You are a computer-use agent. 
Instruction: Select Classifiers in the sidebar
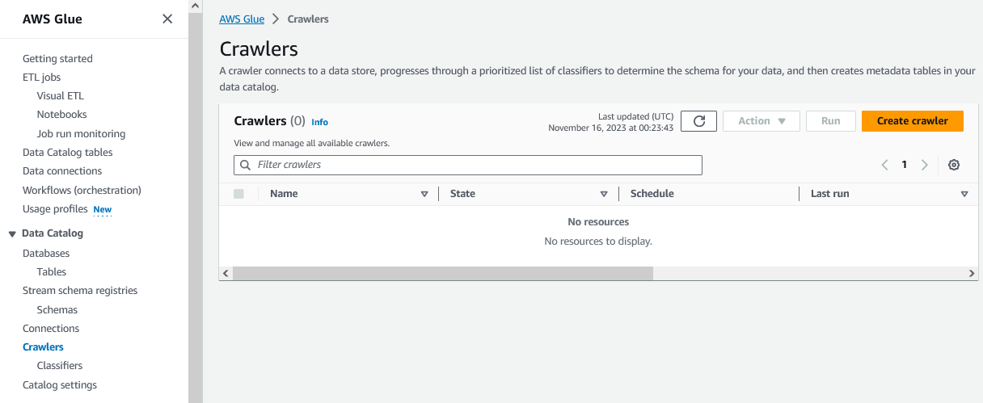(60, 366)
